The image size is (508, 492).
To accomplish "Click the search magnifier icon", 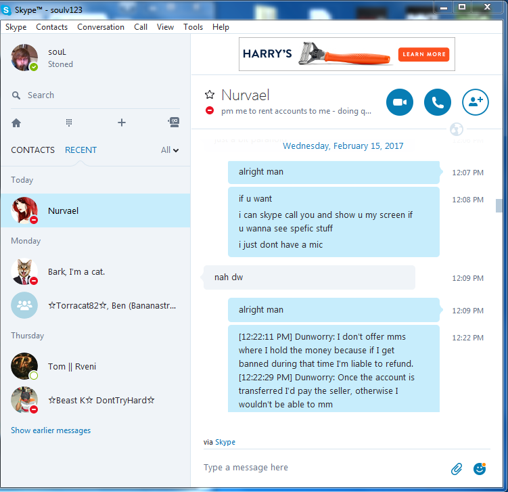I will tap(16, 95).
